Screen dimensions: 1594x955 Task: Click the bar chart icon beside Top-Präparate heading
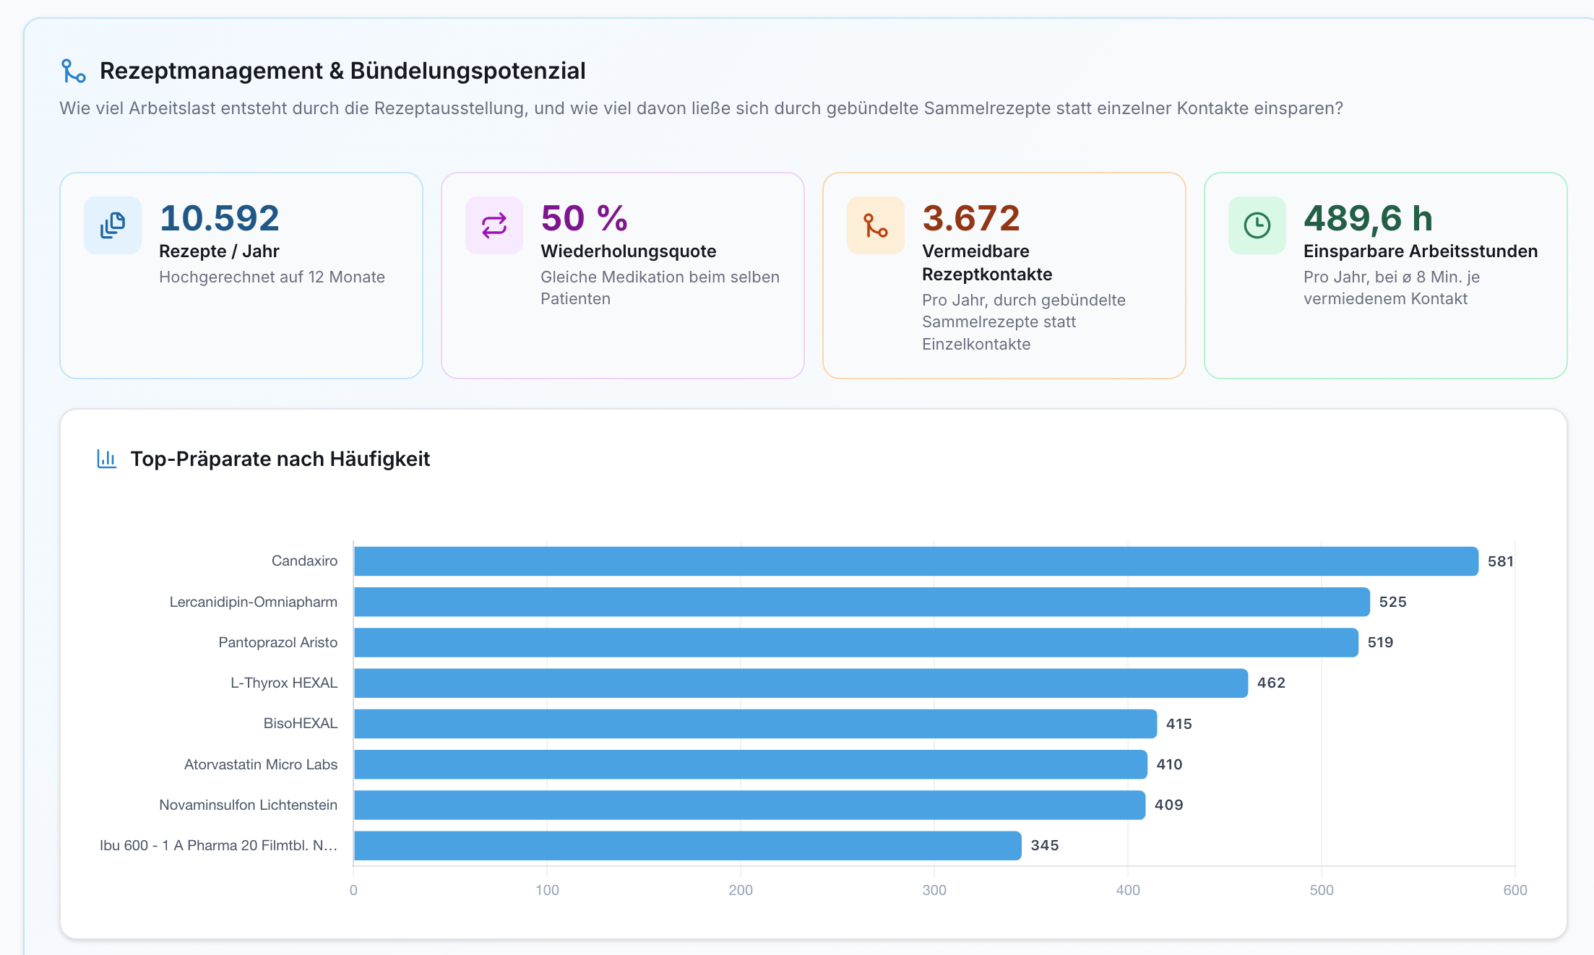pos(107,459)
